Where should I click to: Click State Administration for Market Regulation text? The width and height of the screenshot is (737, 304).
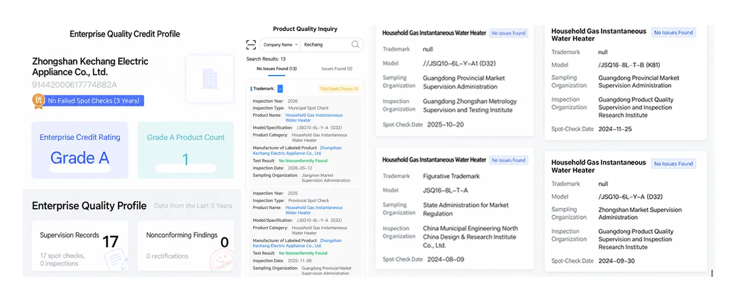pyautogui.click(x=466, y=209)
